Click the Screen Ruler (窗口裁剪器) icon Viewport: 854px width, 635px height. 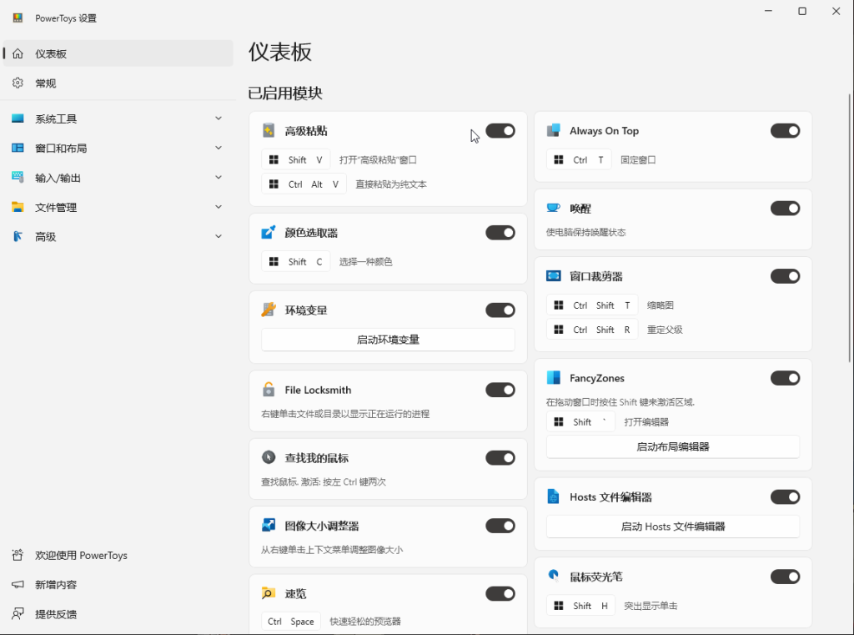(x=554, y=275)
